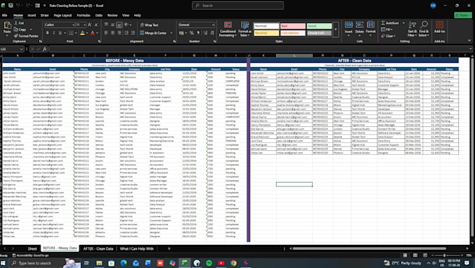This screenshot has height=268, width=475.
Task: Apply the Bad cell style
Action: pos(293,26)
